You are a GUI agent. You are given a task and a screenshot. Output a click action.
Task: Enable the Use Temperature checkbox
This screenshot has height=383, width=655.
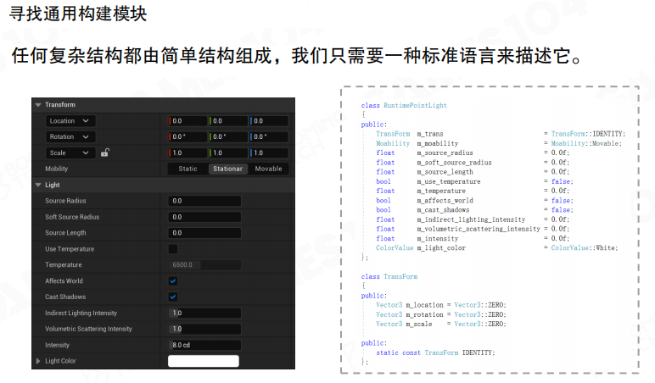173,249
